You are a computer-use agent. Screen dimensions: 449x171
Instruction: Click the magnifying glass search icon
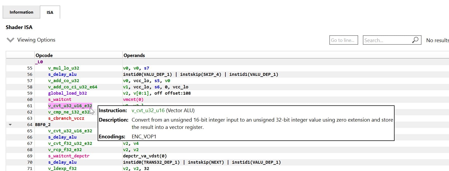click(x=415, y=40)
